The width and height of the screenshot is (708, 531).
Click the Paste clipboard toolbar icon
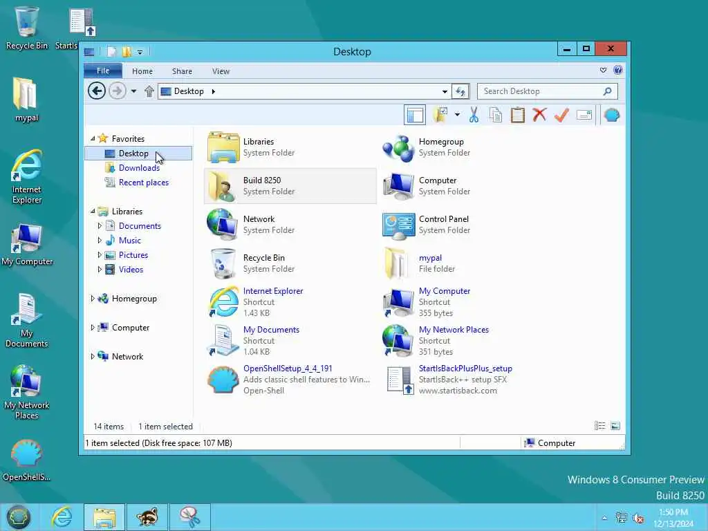517,115
